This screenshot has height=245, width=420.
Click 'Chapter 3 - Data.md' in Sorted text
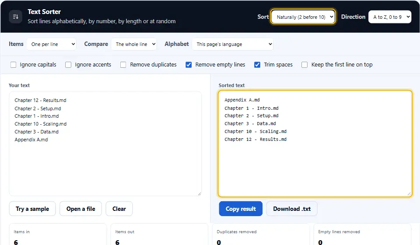click(x=250, y=123)
